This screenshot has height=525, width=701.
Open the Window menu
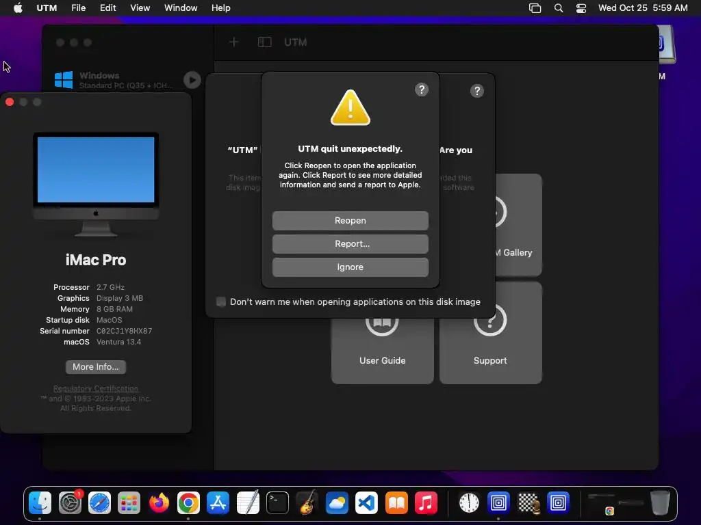(x=181, y=8)
